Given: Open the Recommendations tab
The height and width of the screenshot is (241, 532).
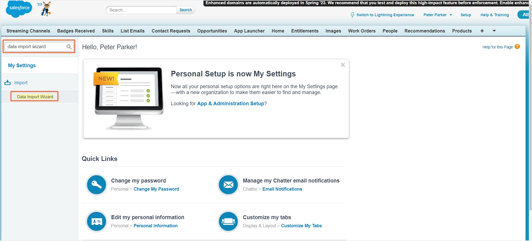Looking at the screenshot, I should tap(425, 31).
